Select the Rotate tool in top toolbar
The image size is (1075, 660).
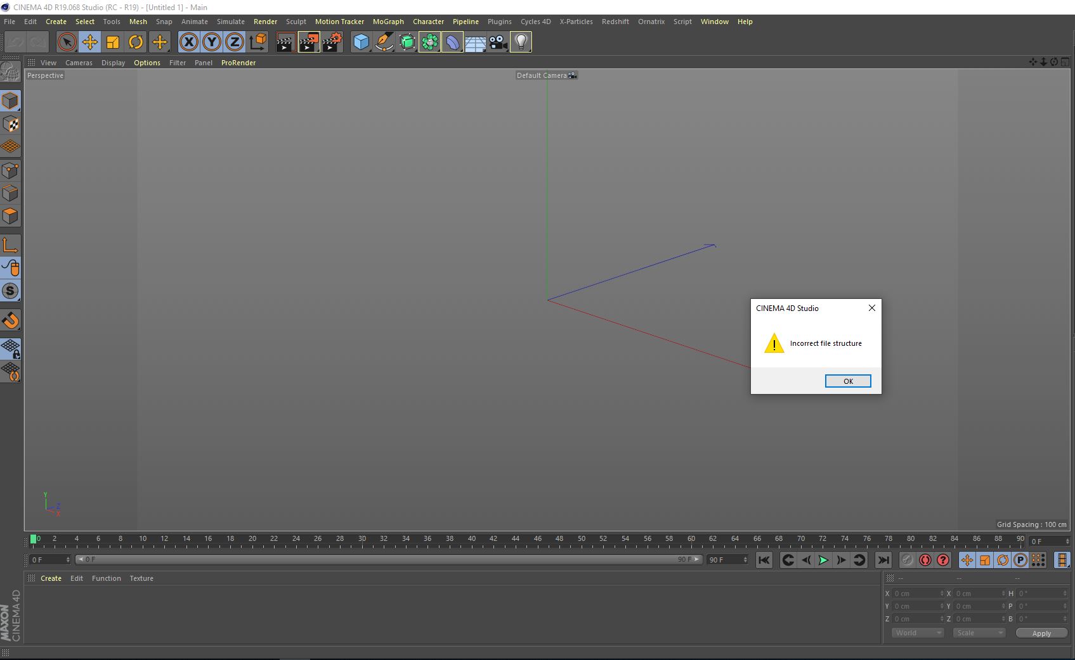(x=135, y=42)
